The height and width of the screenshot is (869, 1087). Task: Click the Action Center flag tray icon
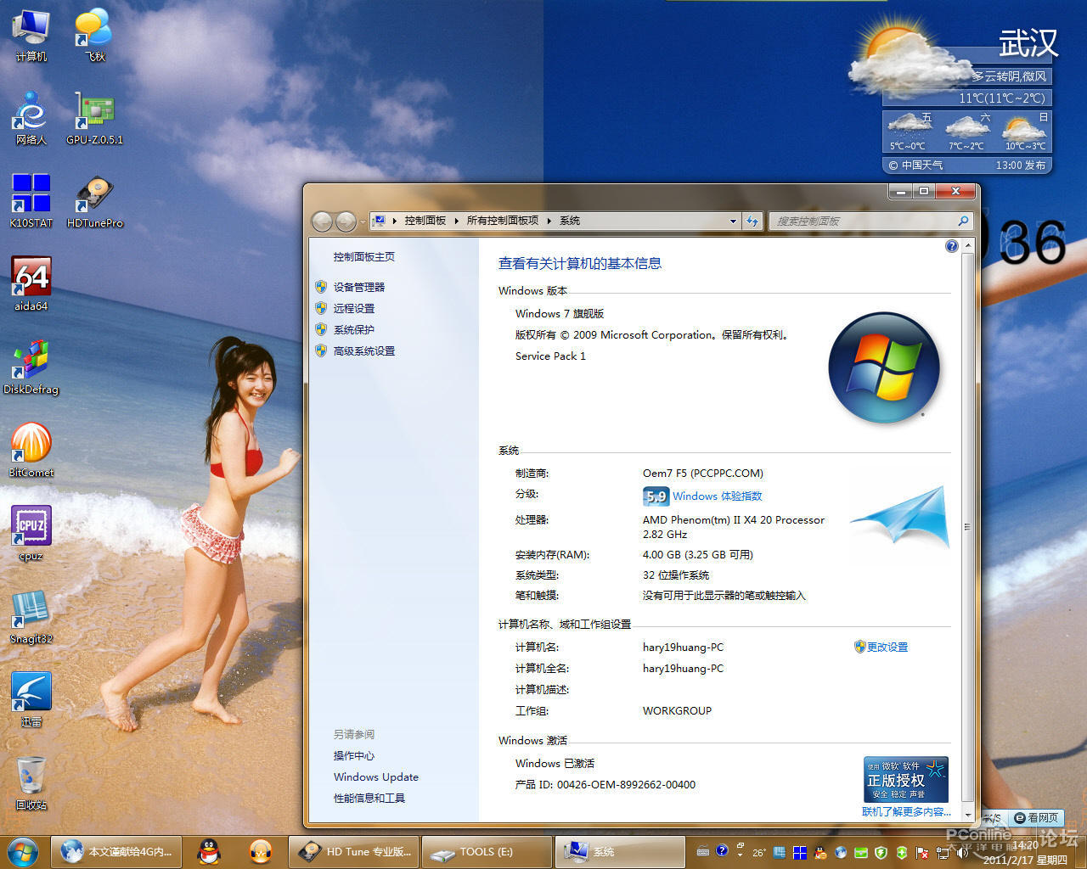[922, 853]
